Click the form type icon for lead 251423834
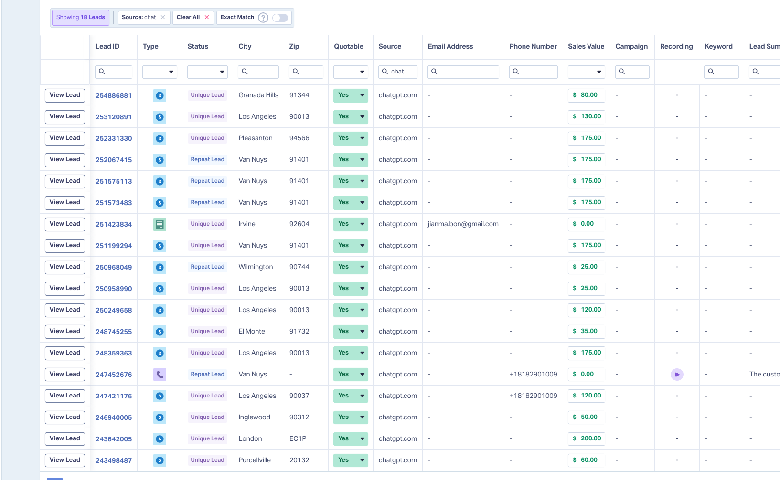 tap(160, 224)
